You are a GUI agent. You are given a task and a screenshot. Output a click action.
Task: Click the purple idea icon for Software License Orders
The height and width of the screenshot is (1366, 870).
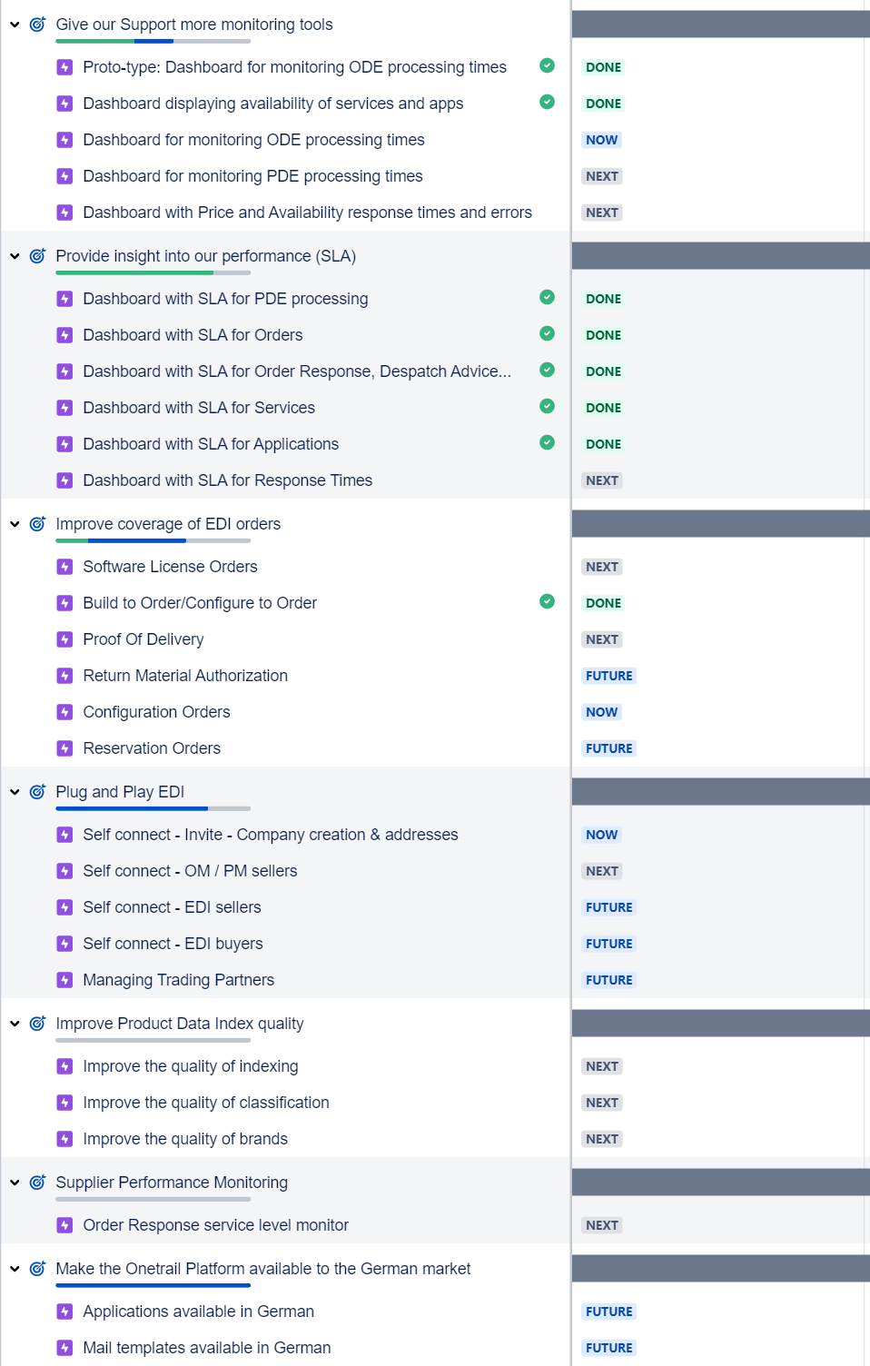[x=64, y=567]
